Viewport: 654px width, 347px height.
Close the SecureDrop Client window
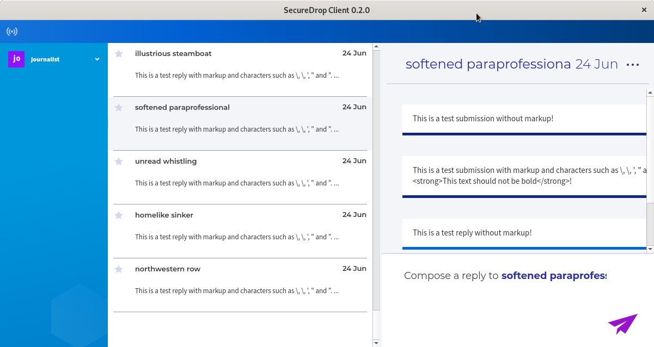pyautogui.click(x=644, y=10)
